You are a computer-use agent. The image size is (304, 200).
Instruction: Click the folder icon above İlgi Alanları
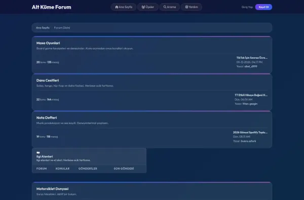click(38, 153)
